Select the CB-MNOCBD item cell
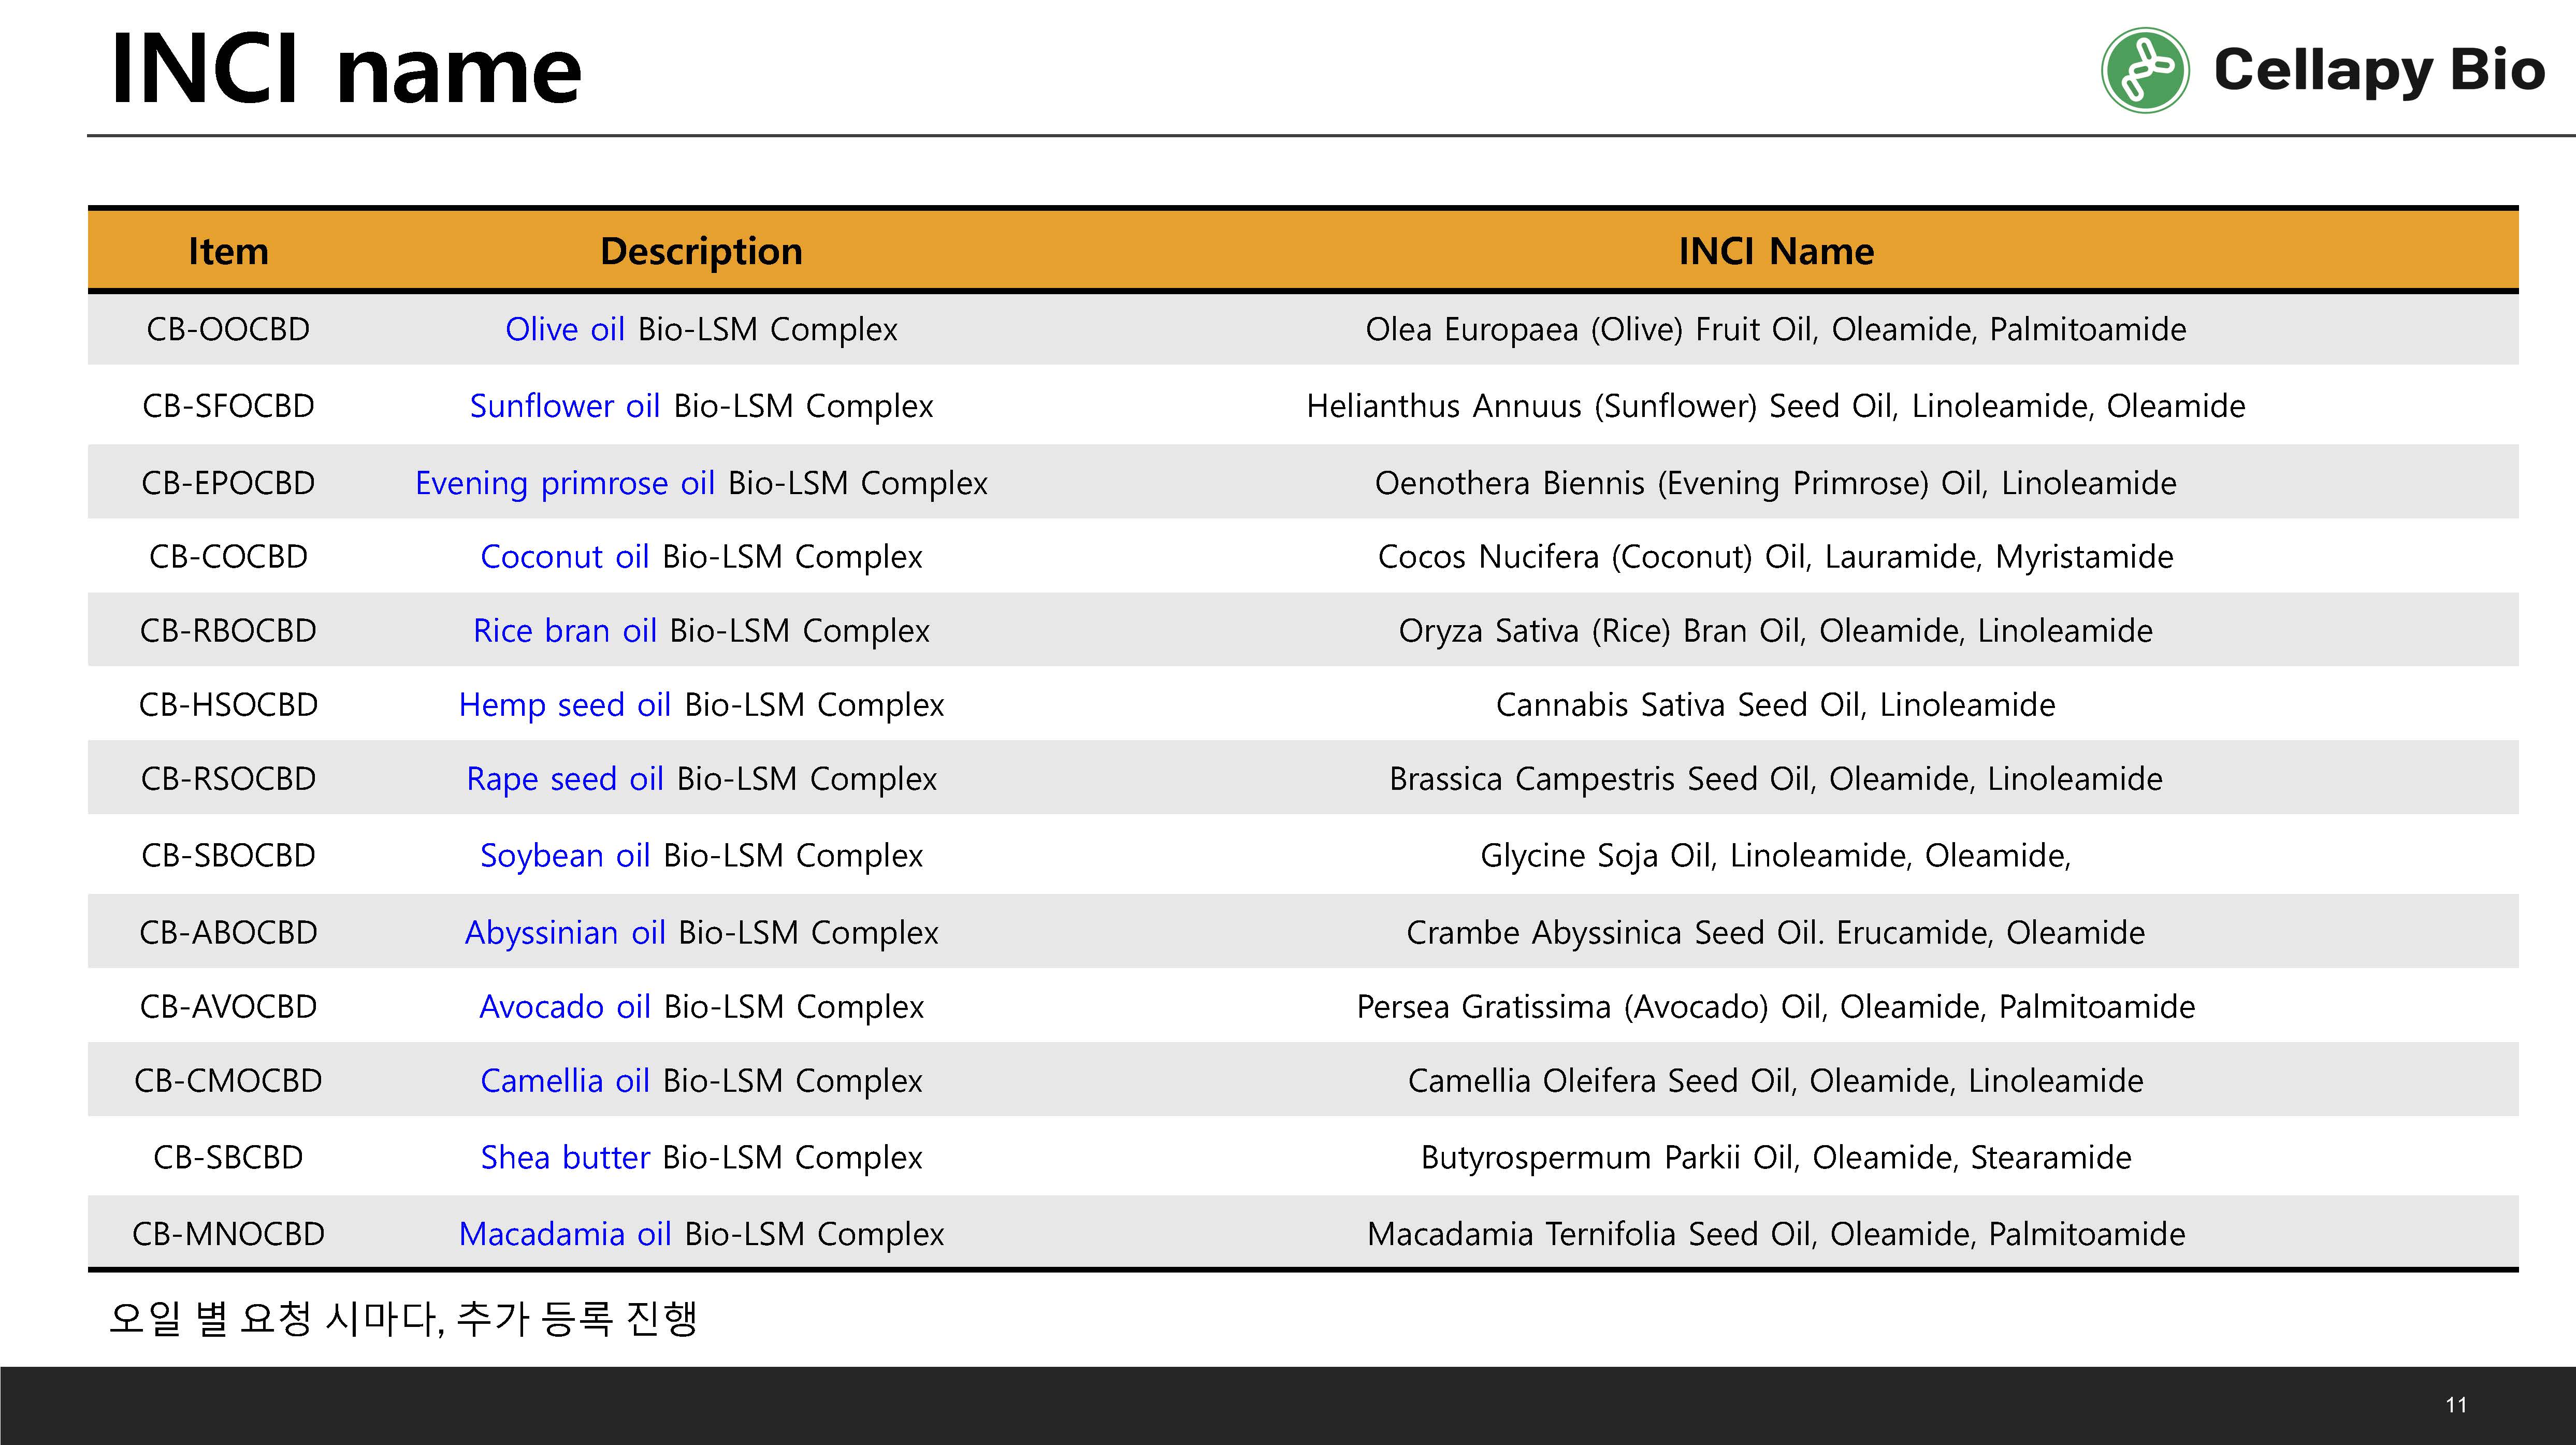2576x1445 pixels. [229, 1234]
